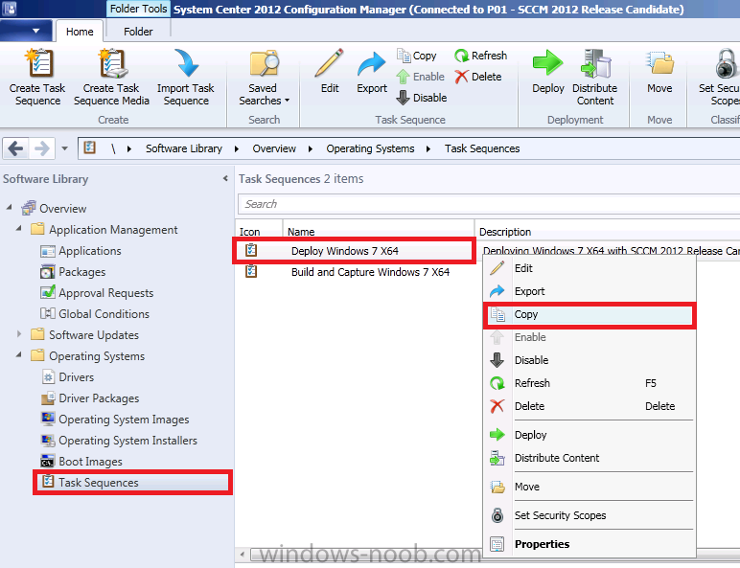Open the blue application menu dropdown
Image resolution: width=740 pixels, height=568 pixels.
[x=27, y=32]
